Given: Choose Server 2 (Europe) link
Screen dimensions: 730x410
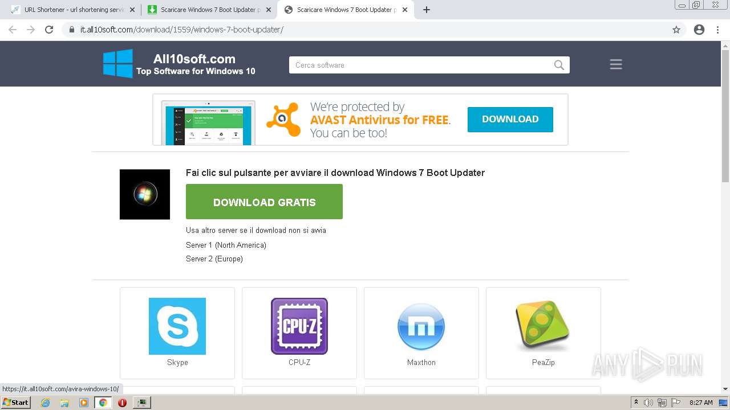Looking at the screenshot, I should tap(214, 259).
